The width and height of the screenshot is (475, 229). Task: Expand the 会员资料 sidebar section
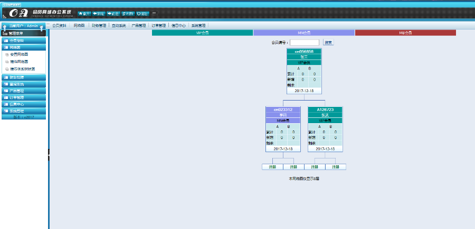tap(24, 40)
